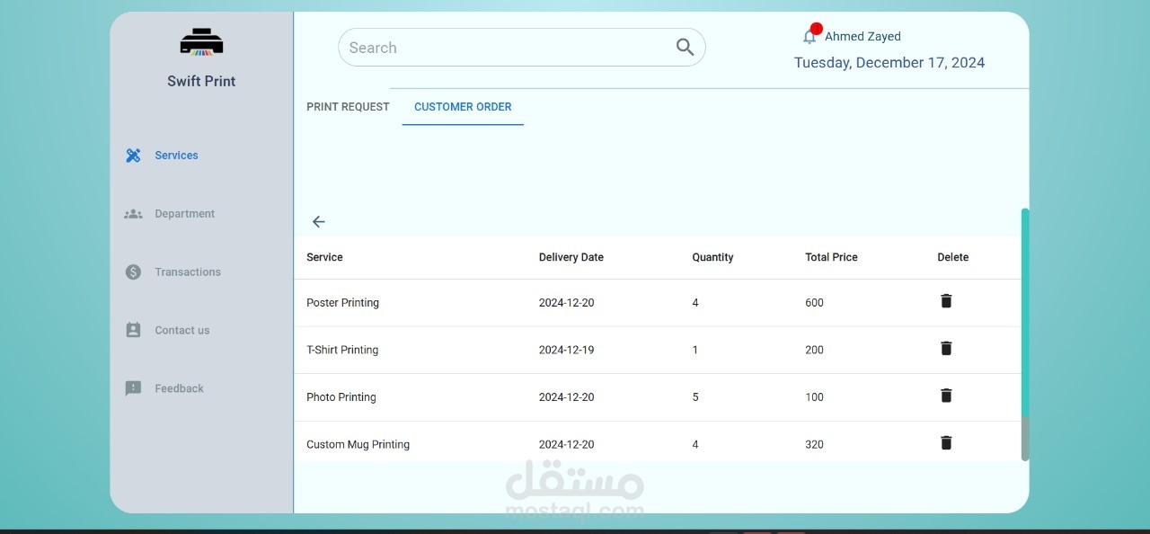Screen dimensions: 1150x534
Task: Open Transactions in the sidebar
Action: 188,271
